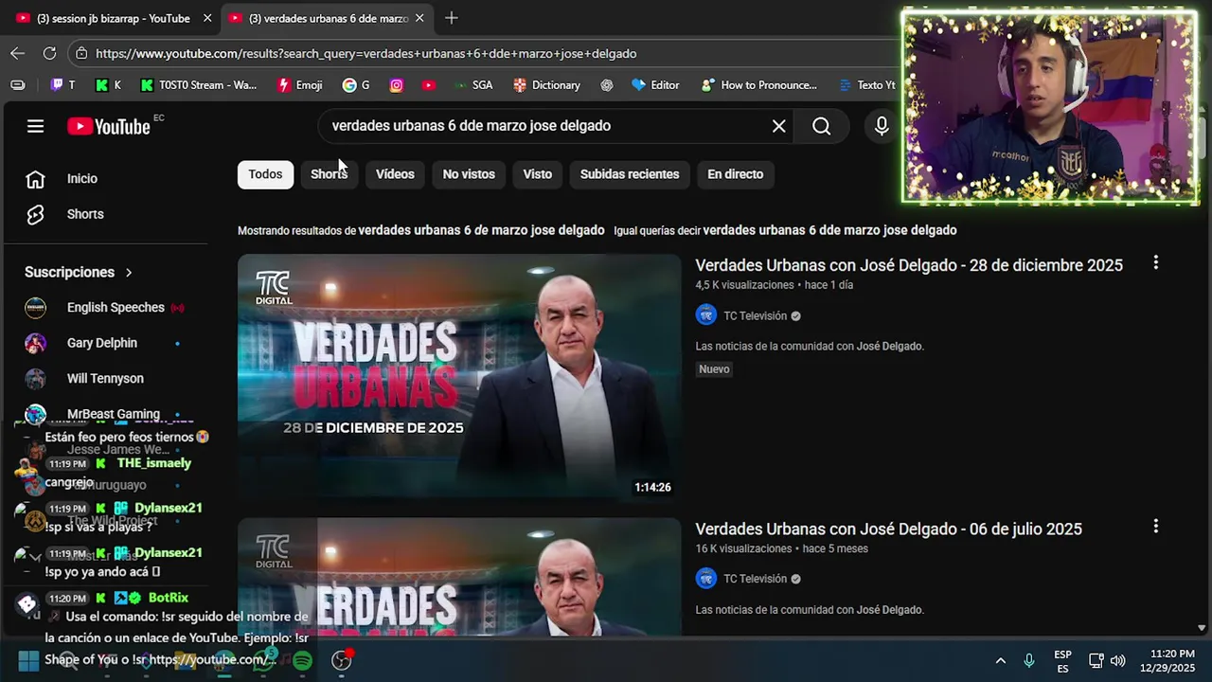This screenshot has width=1212, height=682.
Task: Select the No vistos filter chip
Action: [469, 174]
